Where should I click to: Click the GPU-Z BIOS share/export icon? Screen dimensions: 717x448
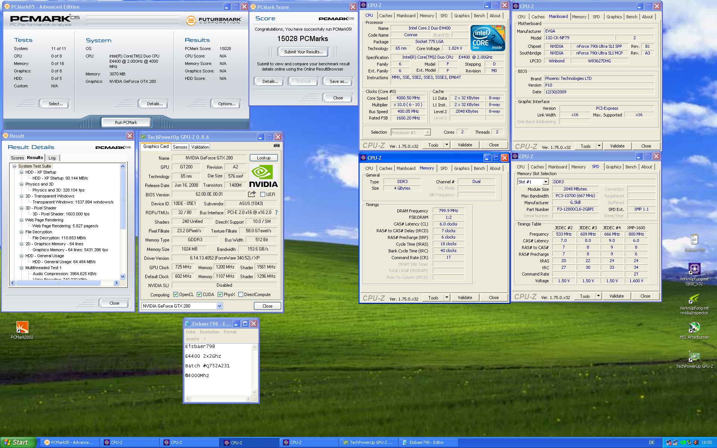252,194
